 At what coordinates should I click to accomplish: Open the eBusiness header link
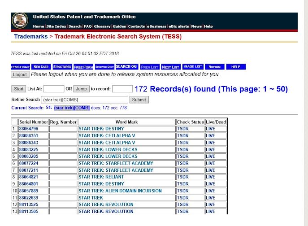(x=156, y=26)
